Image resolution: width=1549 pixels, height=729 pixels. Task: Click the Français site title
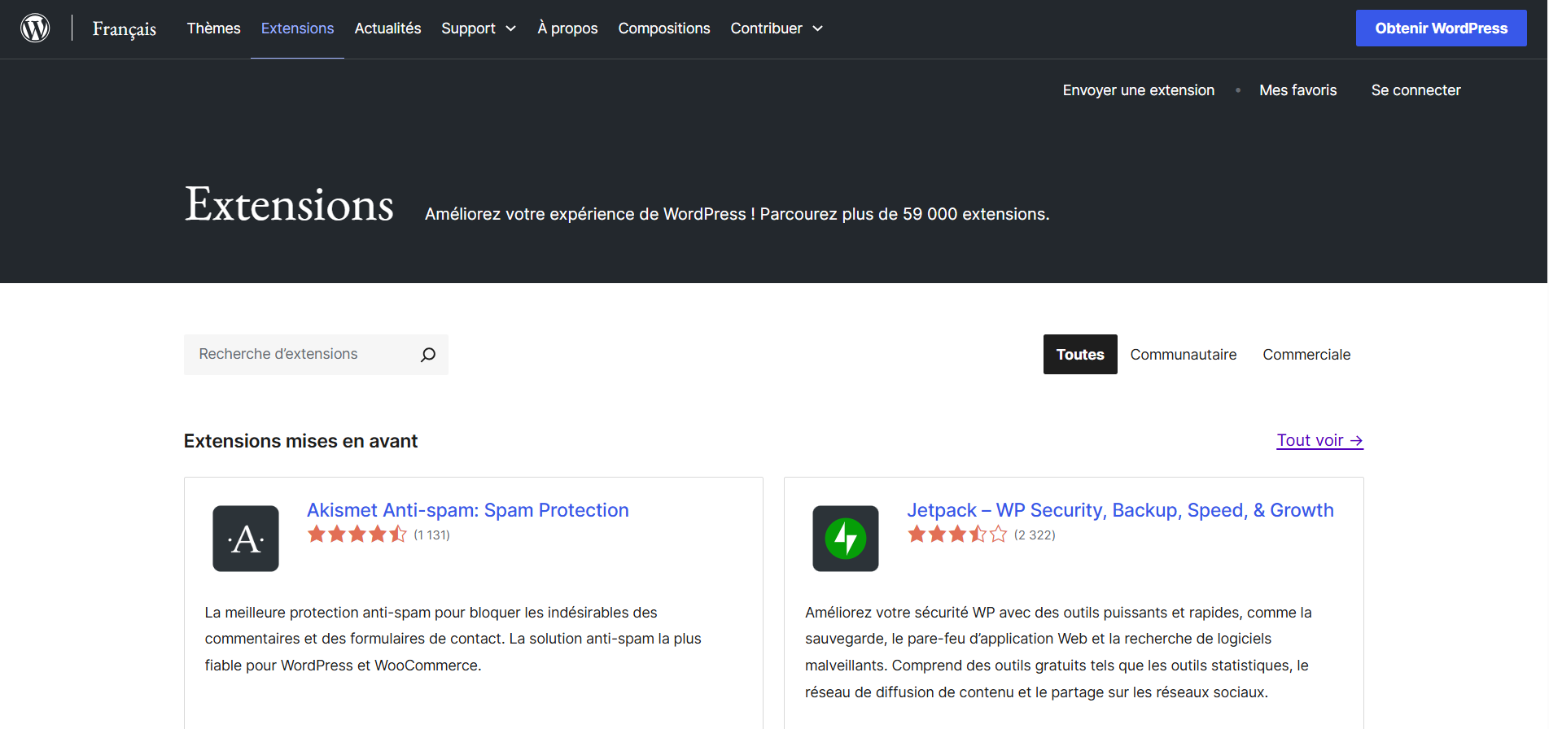click(125, 28)
